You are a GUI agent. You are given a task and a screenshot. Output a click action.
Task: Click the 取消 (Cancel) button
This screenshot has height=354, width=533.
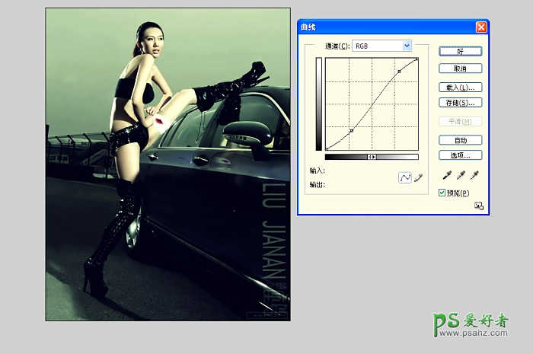click(460, 69)
